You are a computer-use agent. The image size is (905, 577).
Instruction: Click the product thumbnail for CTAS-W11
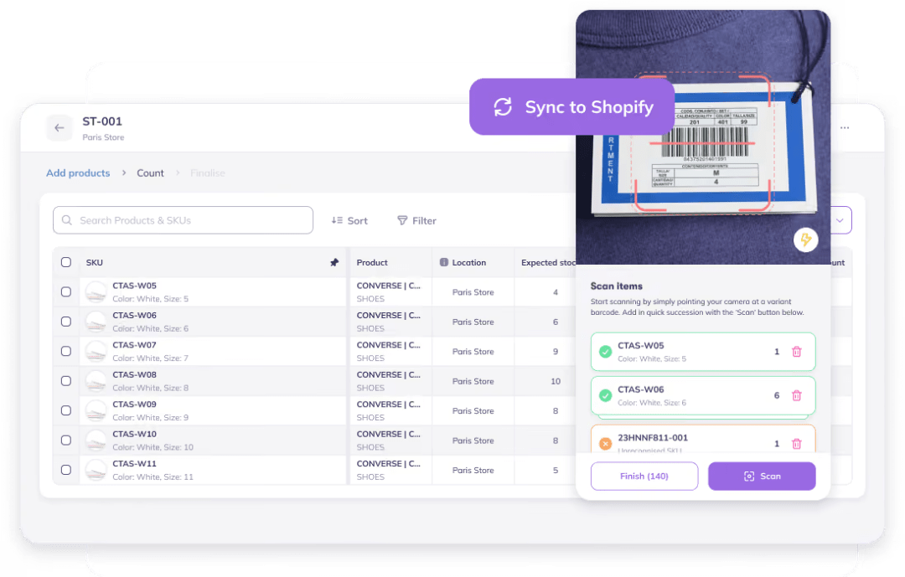click(x=96, y=471)
